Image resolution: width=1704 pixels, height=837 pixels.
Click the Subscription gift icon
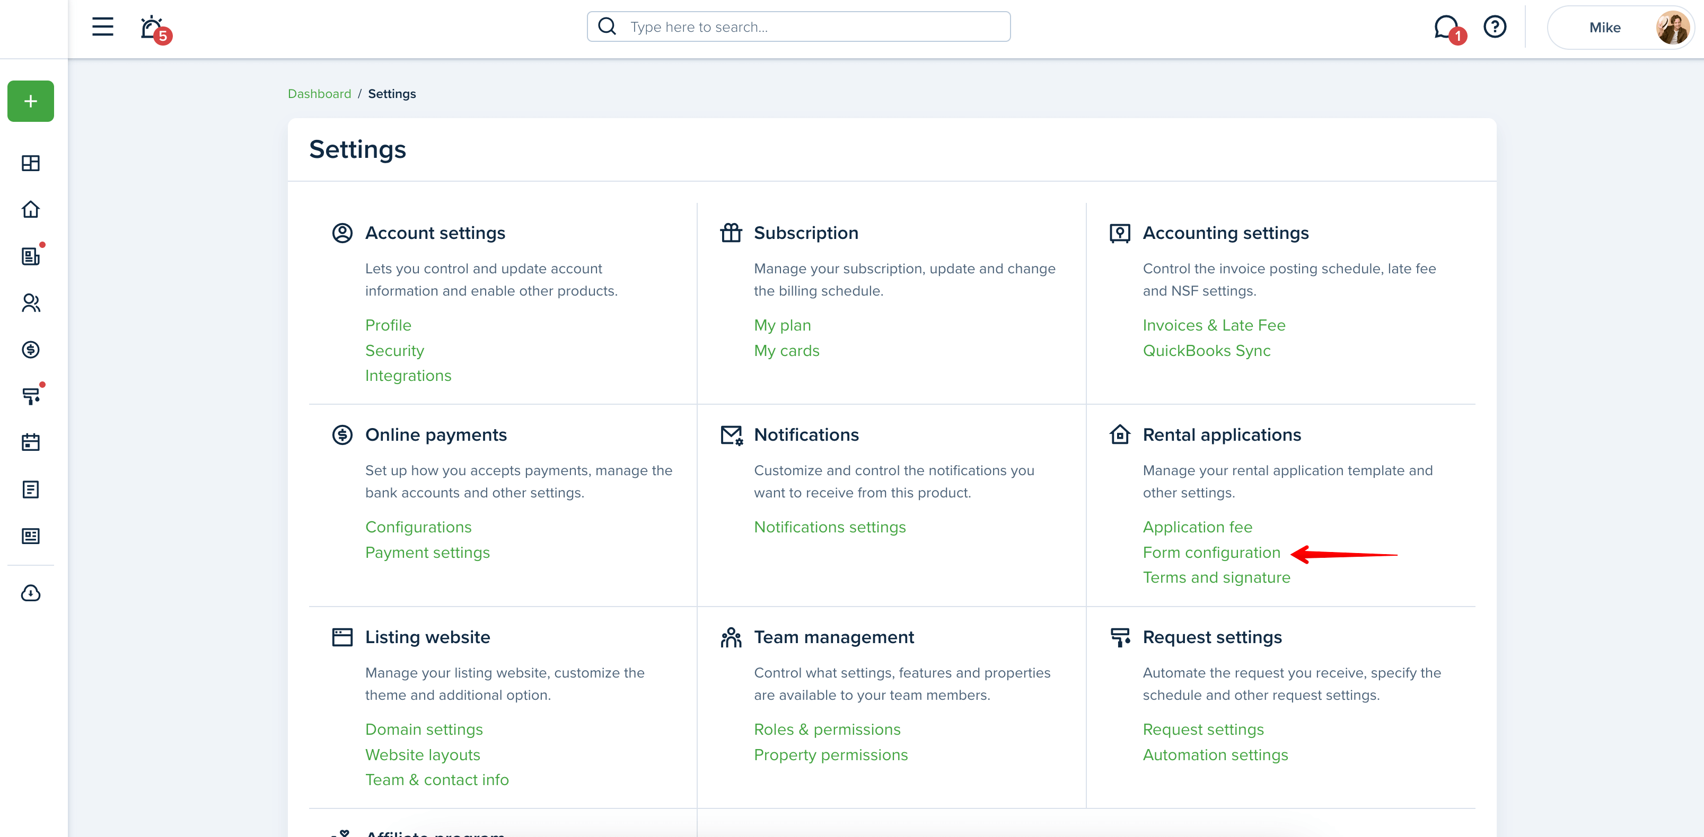point(731,233)
